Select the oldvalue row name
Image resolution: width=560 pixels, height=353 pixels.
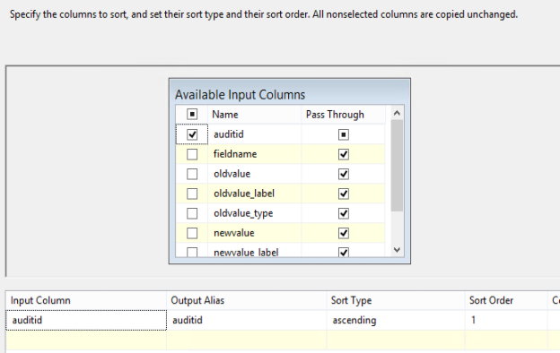point(232,174)
